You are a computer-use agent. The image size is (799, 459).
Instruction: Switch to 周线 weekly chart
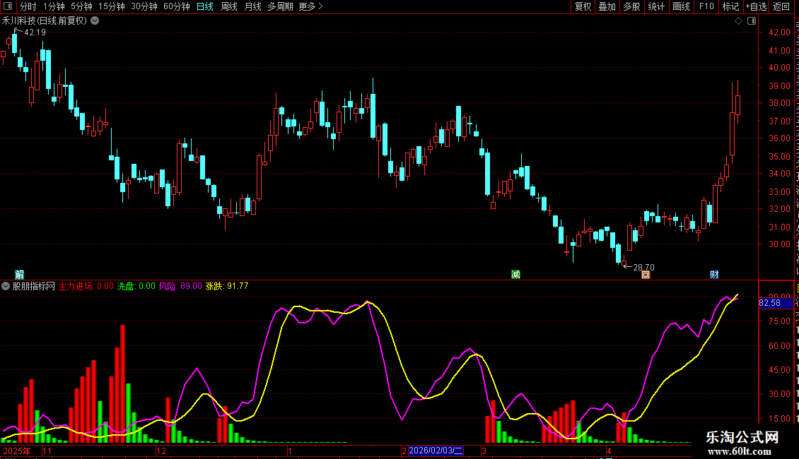[229, 6]
